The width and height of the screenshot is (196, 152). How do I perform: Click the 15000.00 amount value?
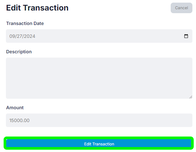[19, 120]
